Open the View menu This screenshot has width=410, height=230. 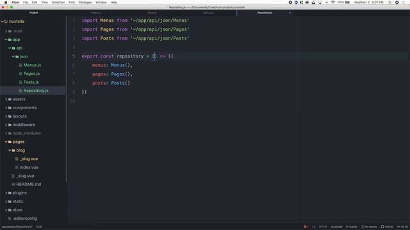44,3
